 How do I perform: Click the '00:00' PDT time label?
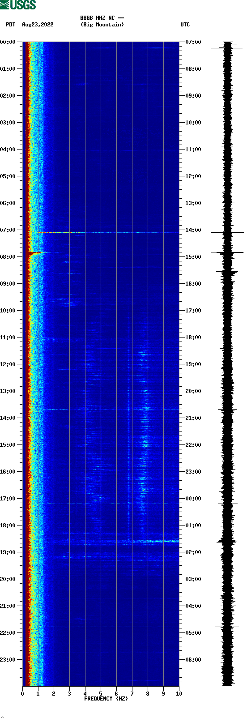[8, 42]
